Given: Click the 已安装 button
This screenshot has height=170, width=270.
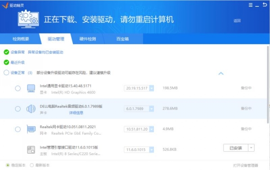Looking at the screenshot, I should pos(236,148).
